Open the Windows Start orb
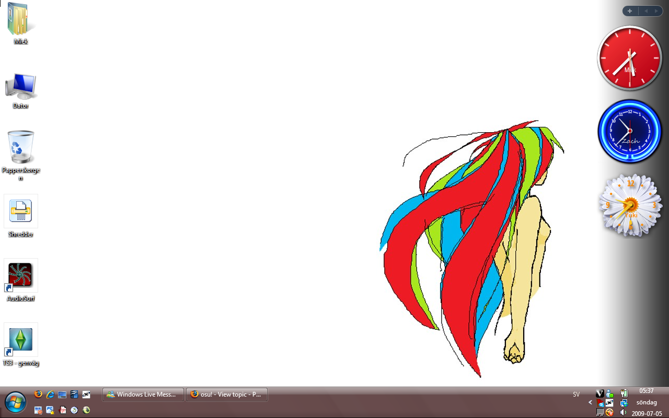669x418 pixels. 16,402
